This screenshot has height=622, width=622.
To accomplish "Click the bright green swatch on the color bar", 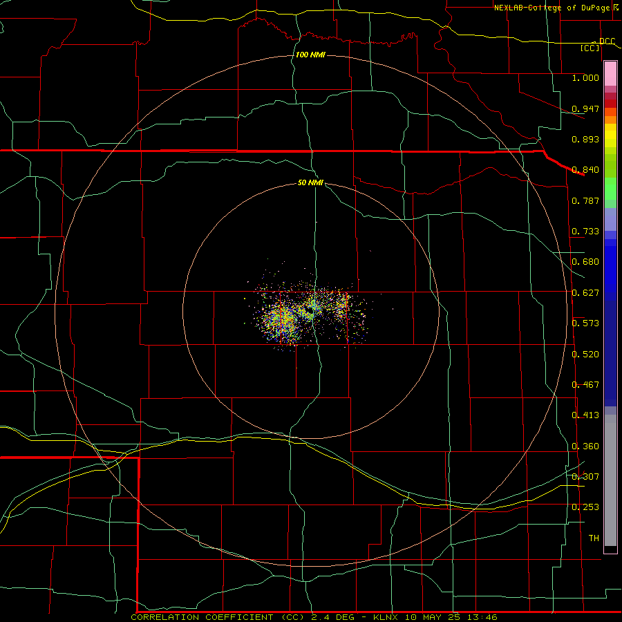I will 610,189.
